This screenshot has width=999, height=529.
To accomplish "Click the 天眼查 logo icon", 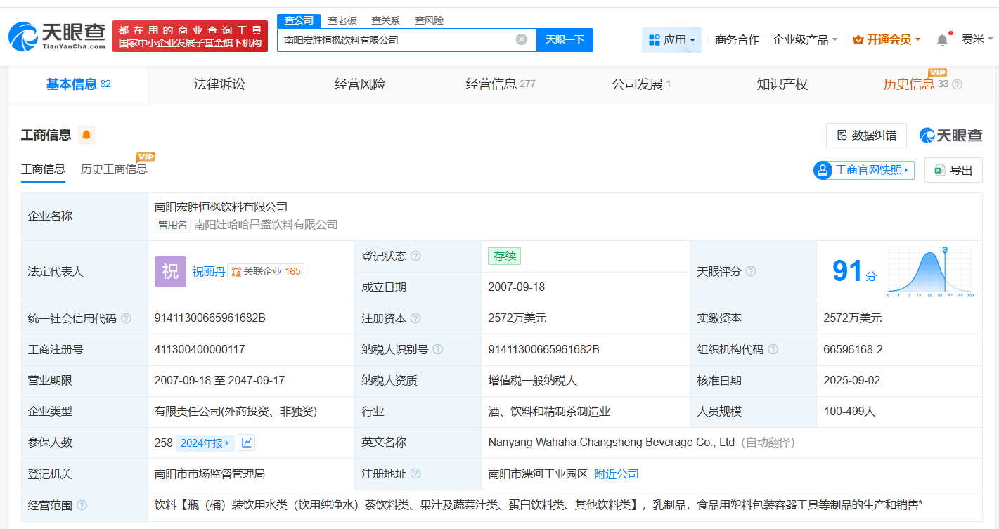I will click(x=25, y=37).
